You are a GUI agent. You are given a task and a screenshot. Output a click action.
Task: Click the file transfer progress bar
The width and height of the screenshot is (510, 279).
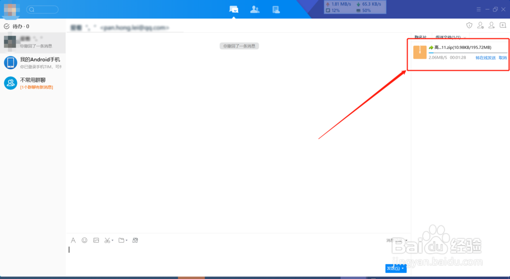coord(468,53)
